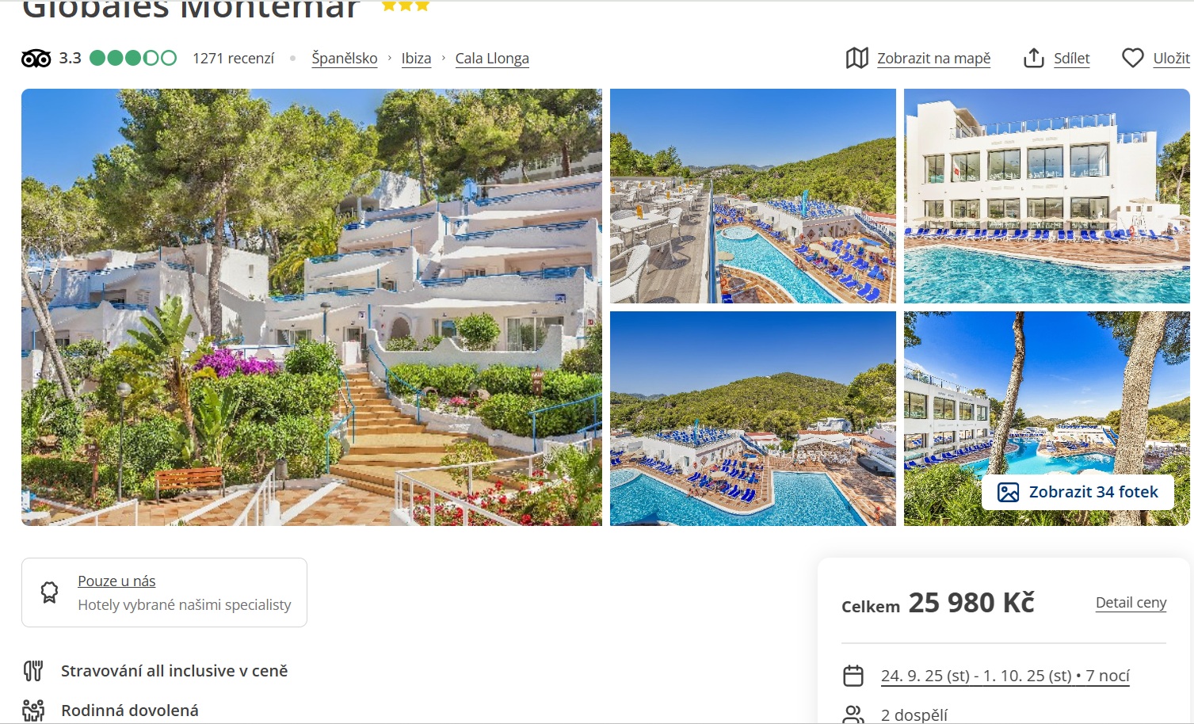Click the share upload icon
This screenshot has width=1194, height=724.
(x=1034, y=58)
